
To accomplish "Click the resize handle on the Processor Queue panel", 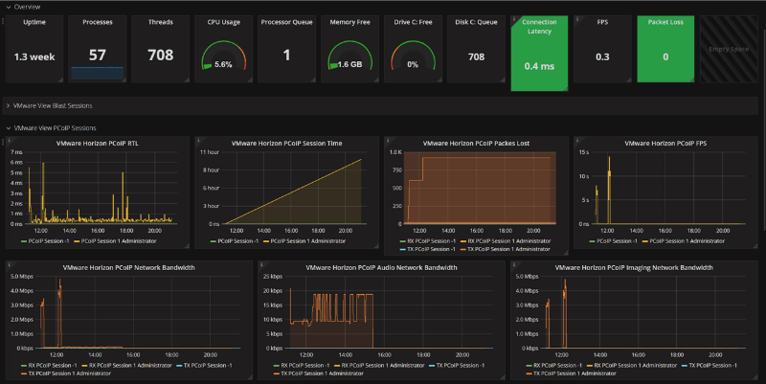I will click(x=313, y=79).
